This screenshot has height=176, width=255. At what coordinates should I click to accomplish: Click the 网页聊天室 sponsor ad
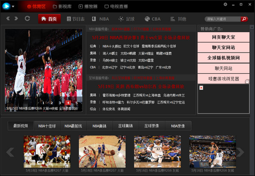224,37
